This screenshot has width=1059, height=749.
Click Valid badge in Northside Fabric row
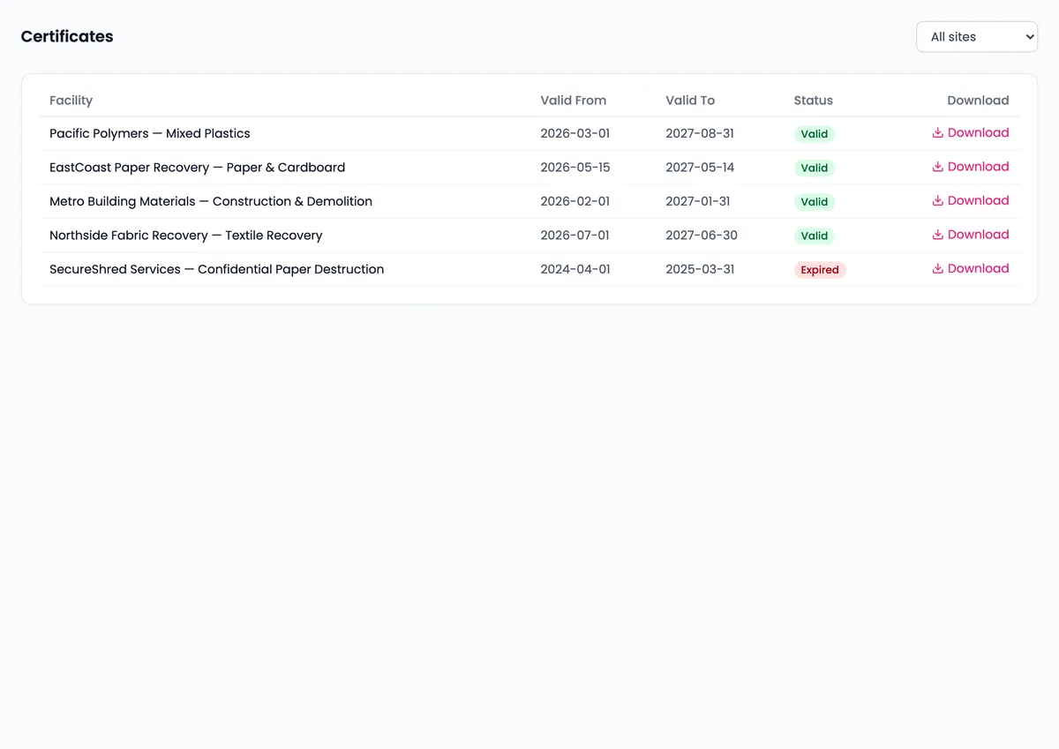tap(814, 236)
